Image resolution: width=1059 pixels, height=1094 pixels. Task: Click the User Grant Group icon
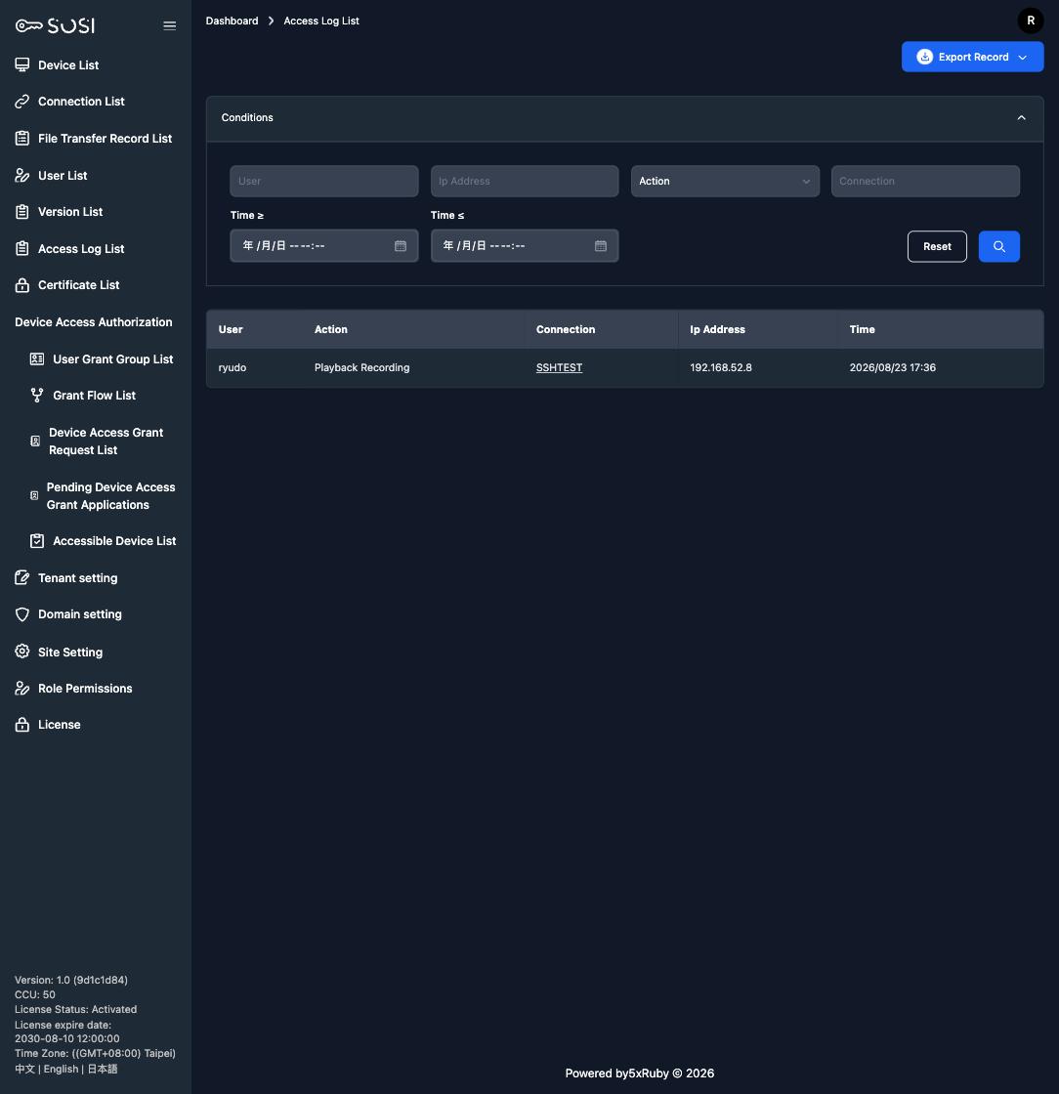[37, 358]
